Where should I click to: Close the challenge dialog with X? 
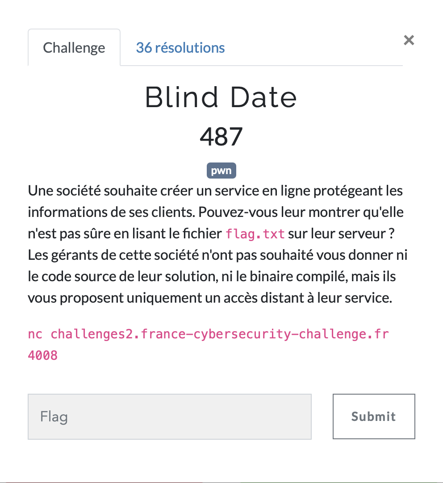pos(409,41)
